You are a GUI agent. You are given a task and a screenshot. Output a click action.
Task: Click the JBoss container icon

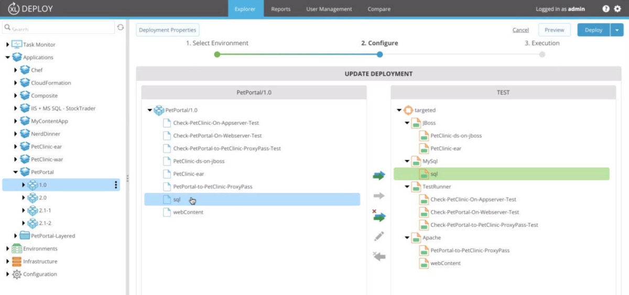(416, 123)
